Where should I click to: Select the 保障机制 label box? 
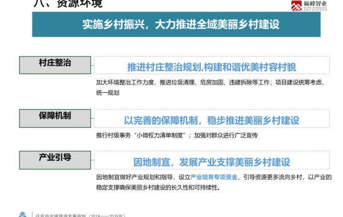[x=55, y=118]
